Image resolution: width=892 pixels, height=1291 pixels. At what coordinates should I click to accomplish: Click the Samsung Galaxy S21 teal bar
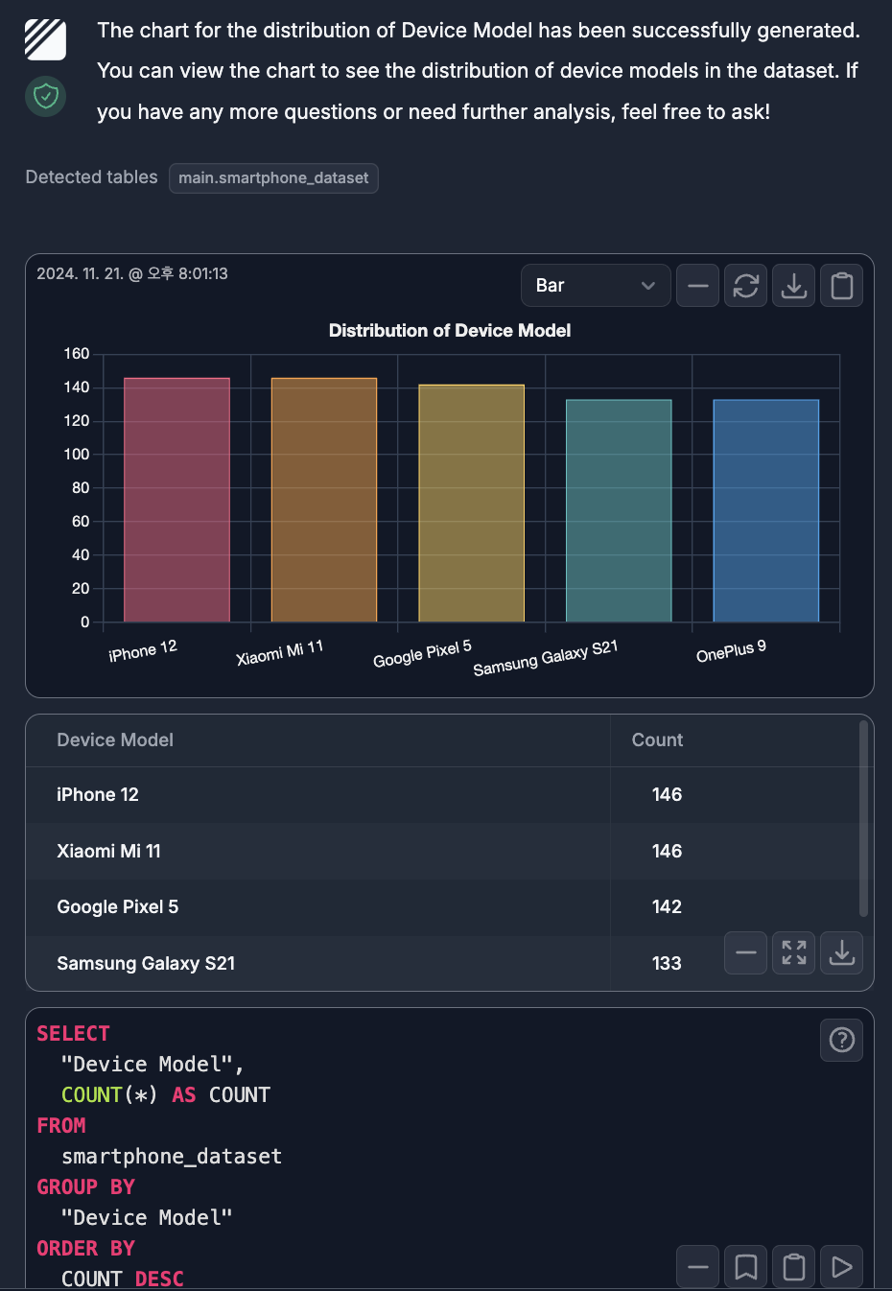(x=619, y=510)
